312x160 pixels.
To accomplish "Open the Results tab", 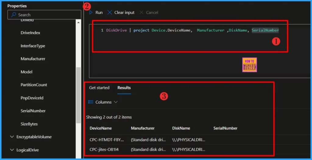I will [x=124, y=88].
